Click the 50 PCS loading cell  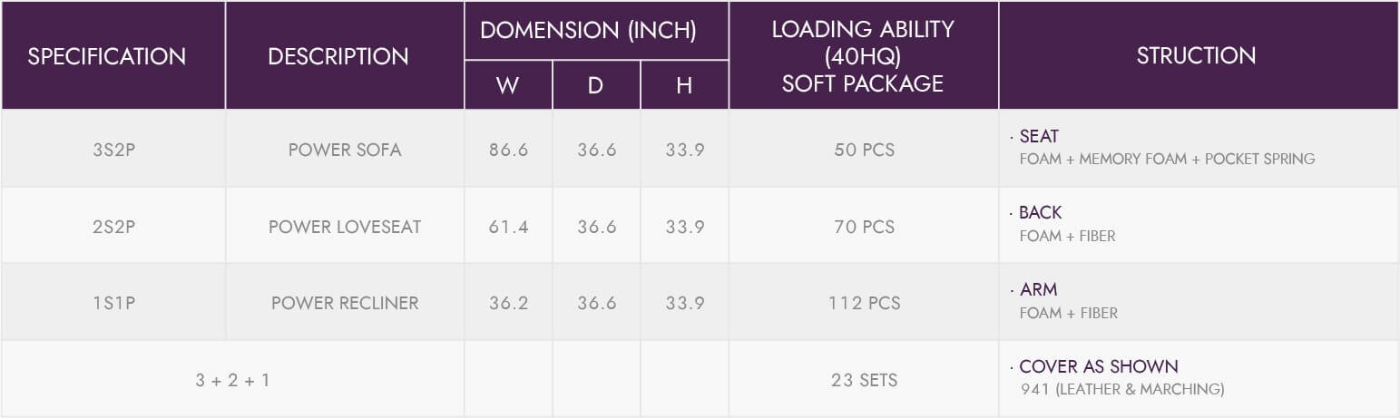(x=864, y=150)
